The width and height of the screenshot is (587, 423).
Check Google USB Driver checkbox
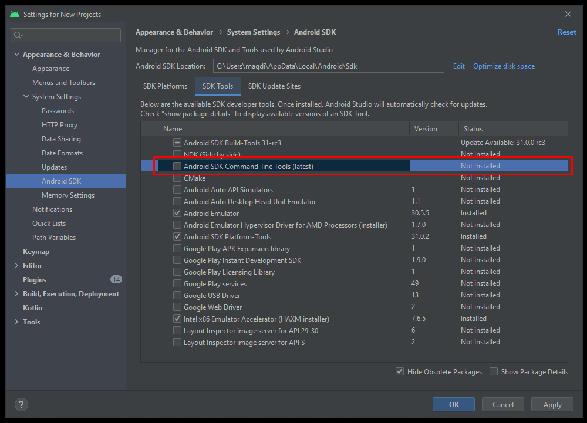(x=177, y=295)
